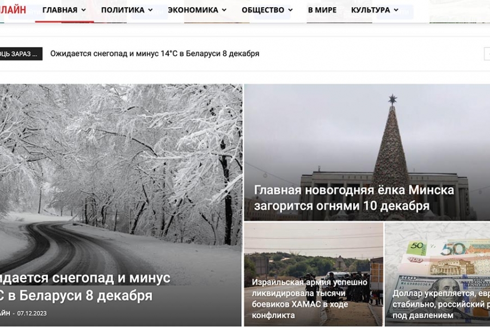The height and width of the screenshot is (327, 490).
Task: Open the ОБЩЕСТВО section
Action: (263, 10)
